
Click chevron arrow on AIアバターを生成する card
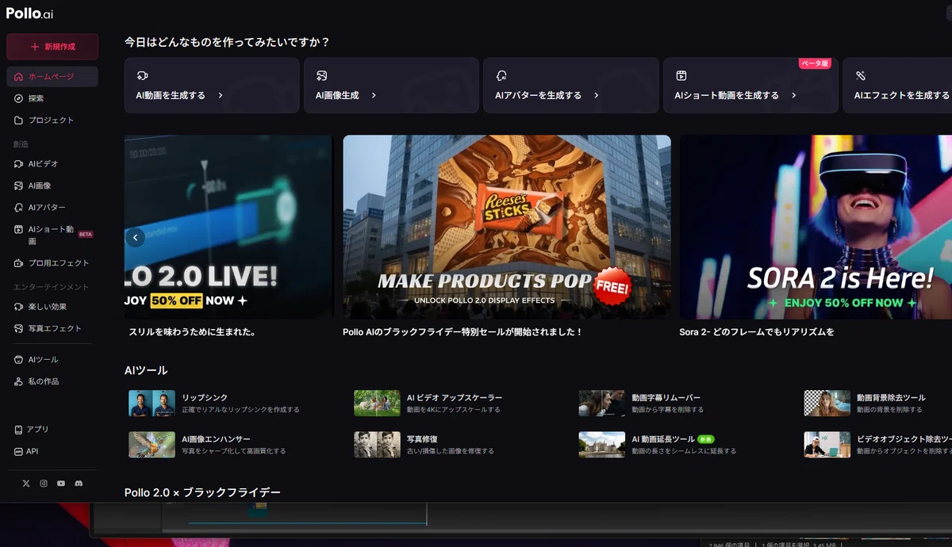click(596, 95)
